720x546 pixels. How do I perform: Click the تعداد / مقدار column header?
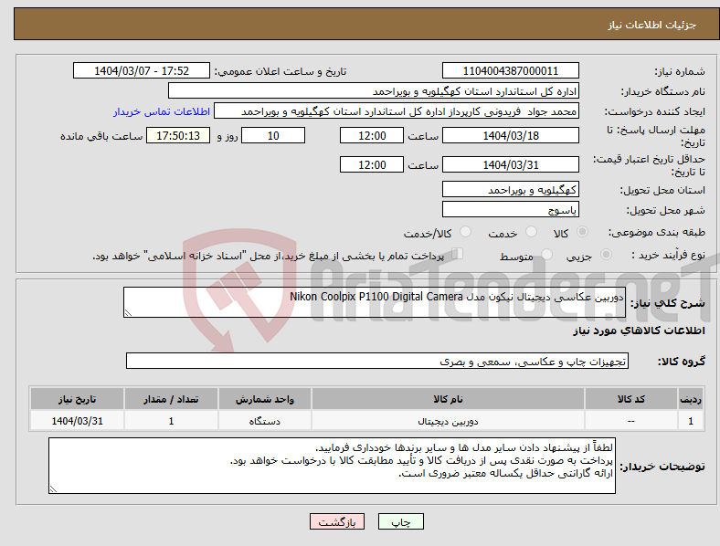171,399
